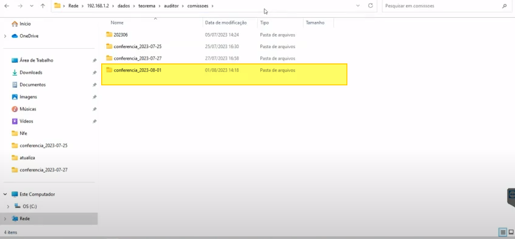Collapse 'Este Computador' tree node
The width and height of the screenshot is (515, 239).
click(5, 194)
